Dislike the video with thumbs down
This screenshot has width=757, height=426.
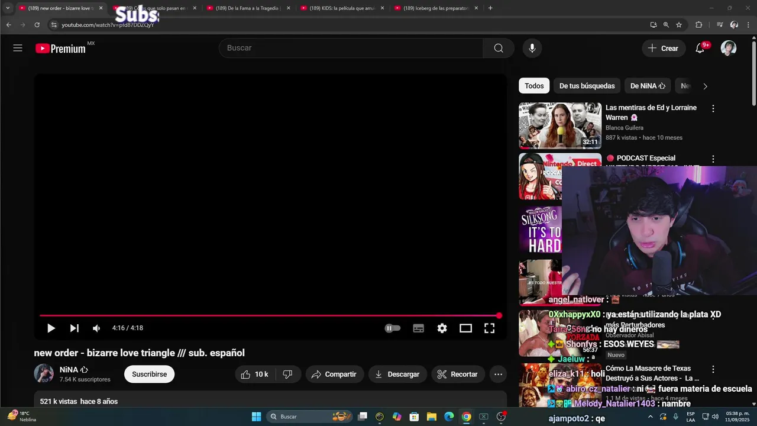pyautogui.click(x=288, y=374)
